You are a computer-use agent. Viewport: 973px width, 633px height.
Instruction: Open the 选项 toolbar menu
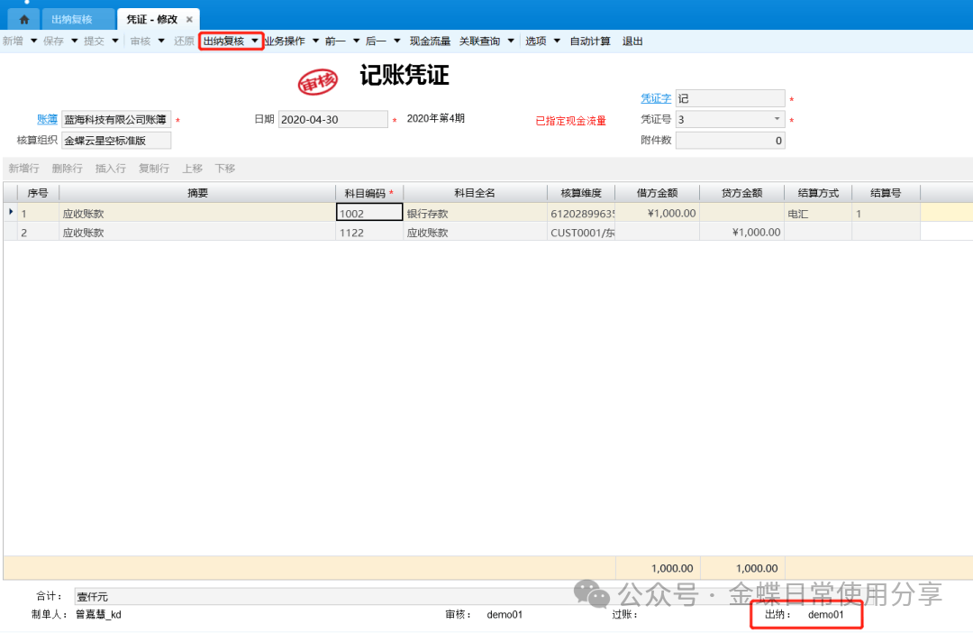[536, 41]
